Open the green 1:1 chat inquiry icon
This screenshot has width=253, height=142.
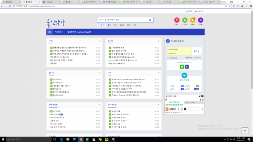(185, 20)
